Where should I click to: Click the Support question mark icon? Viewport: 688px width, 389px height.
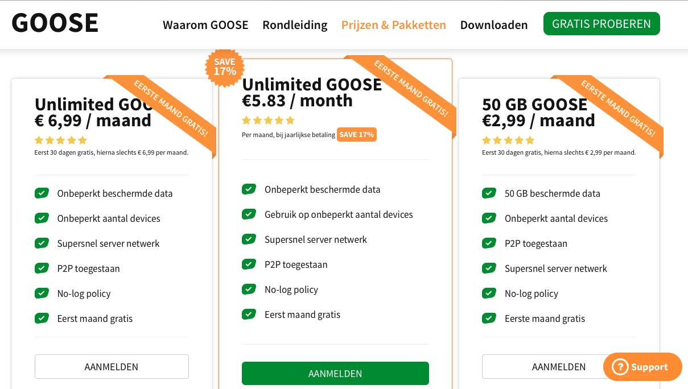point(620,367)
